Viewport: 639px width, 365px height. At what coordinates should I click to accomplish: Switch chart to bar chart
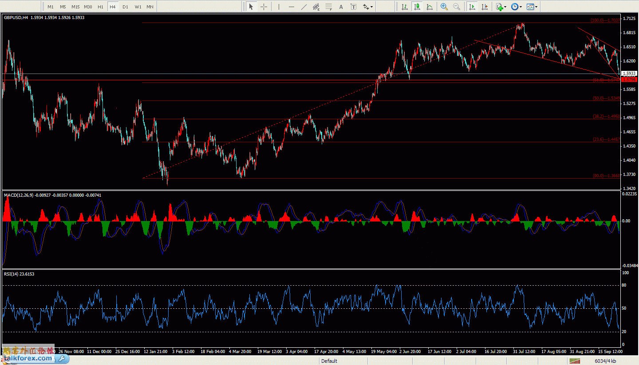pyautogui.click(x=405, y=7)
